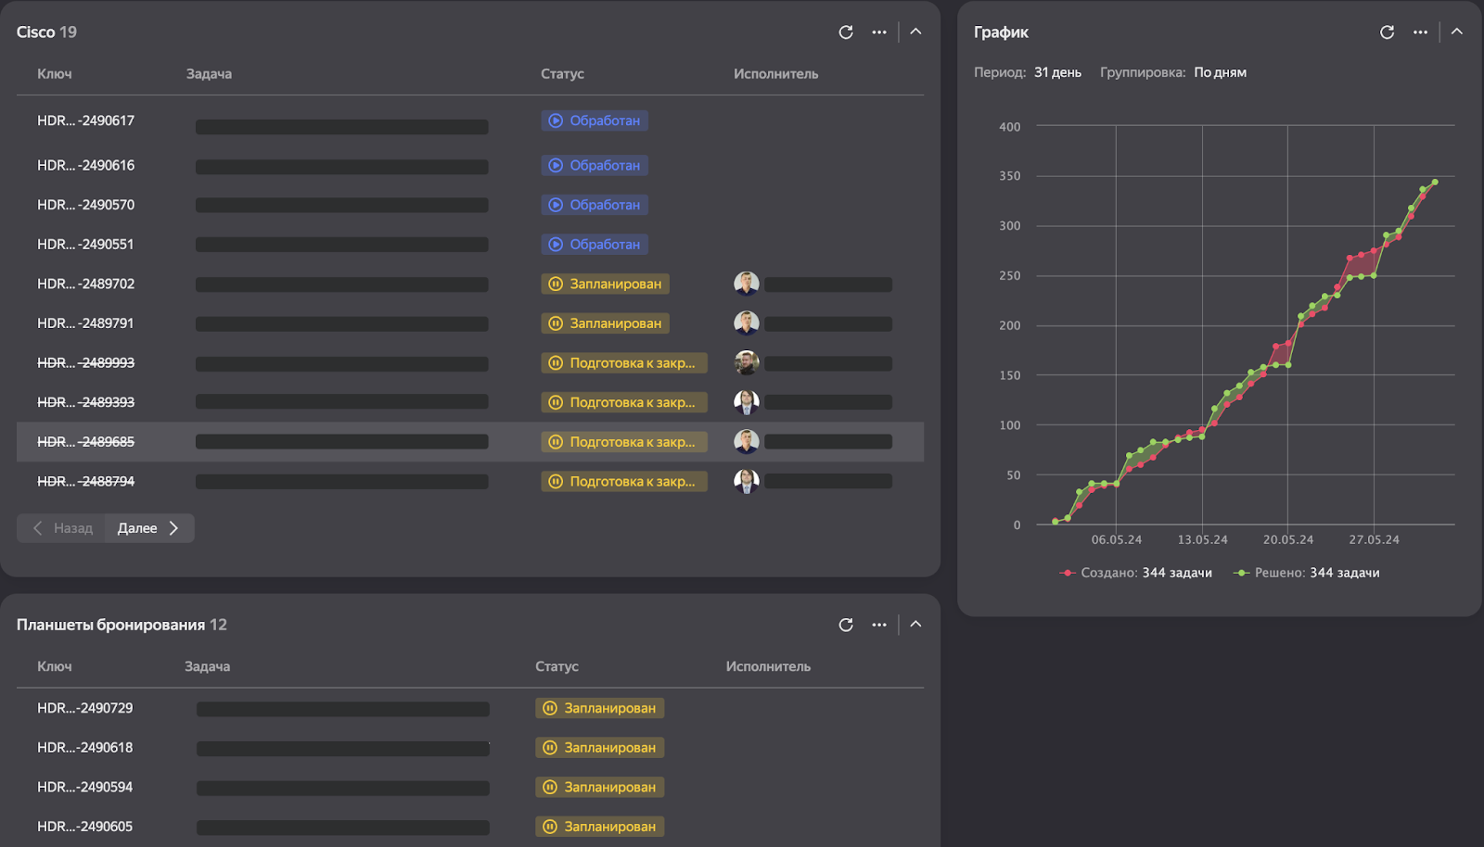Click the Планшеты бронирования 12 widget title
The height and width of the screenshot is (847, 1484).
point(122,625)
